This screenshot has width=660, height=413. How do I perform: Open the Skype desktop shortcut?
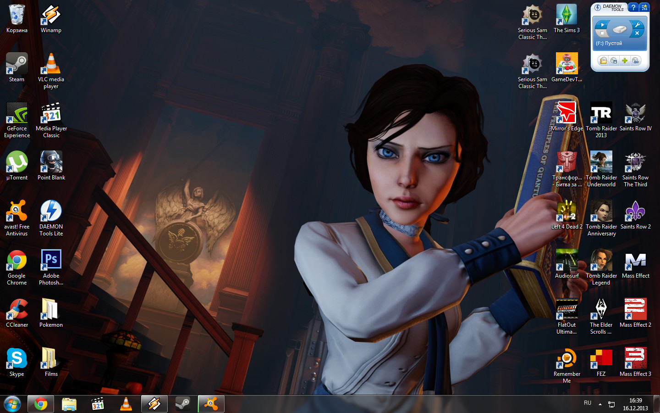point(16,363)
